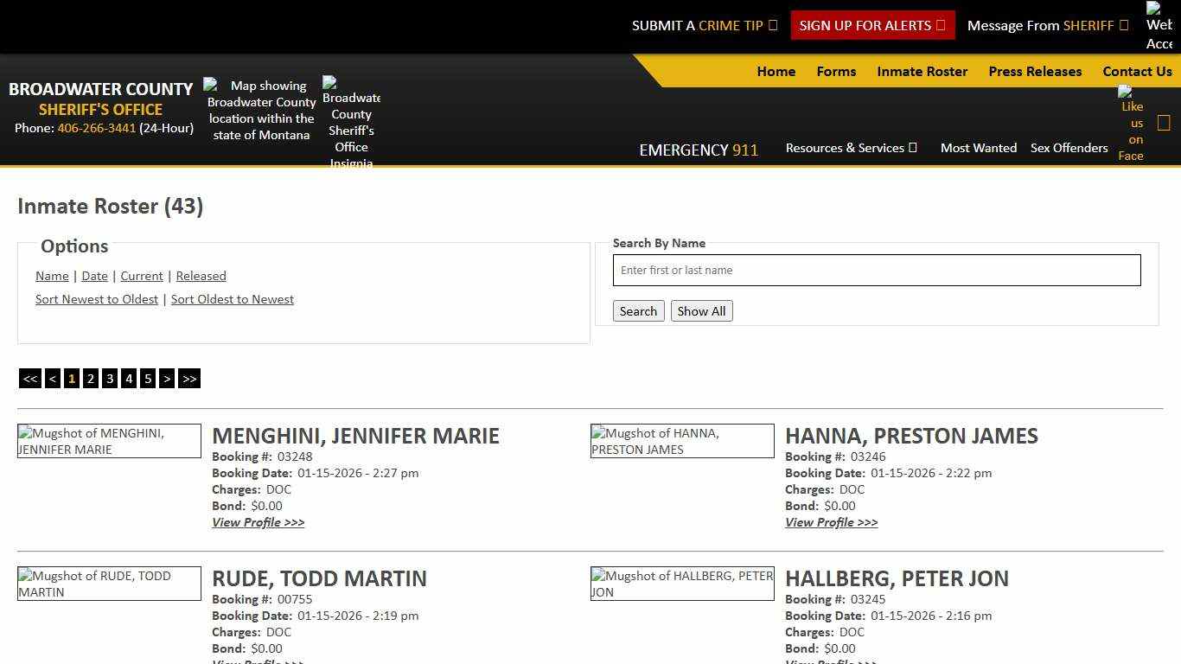Call the 406-266-3441 phone link
Viewport: 1181px width, 664px height.
point(95,128)
